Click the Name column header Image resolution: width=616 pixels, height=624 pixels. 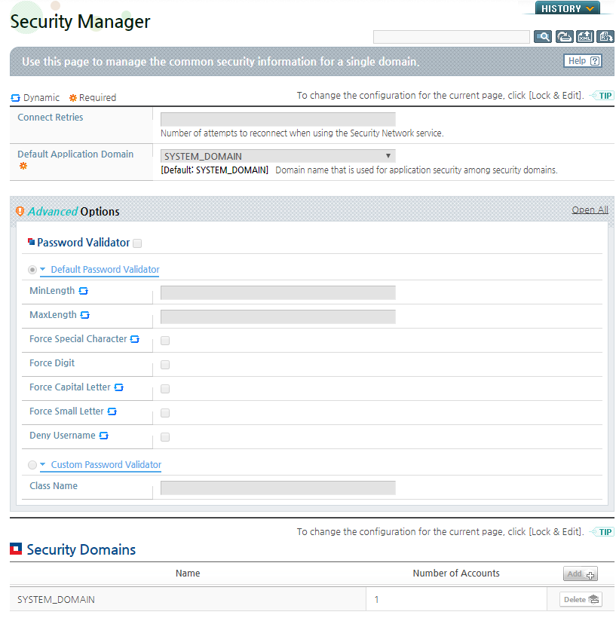tap(188, 573)
